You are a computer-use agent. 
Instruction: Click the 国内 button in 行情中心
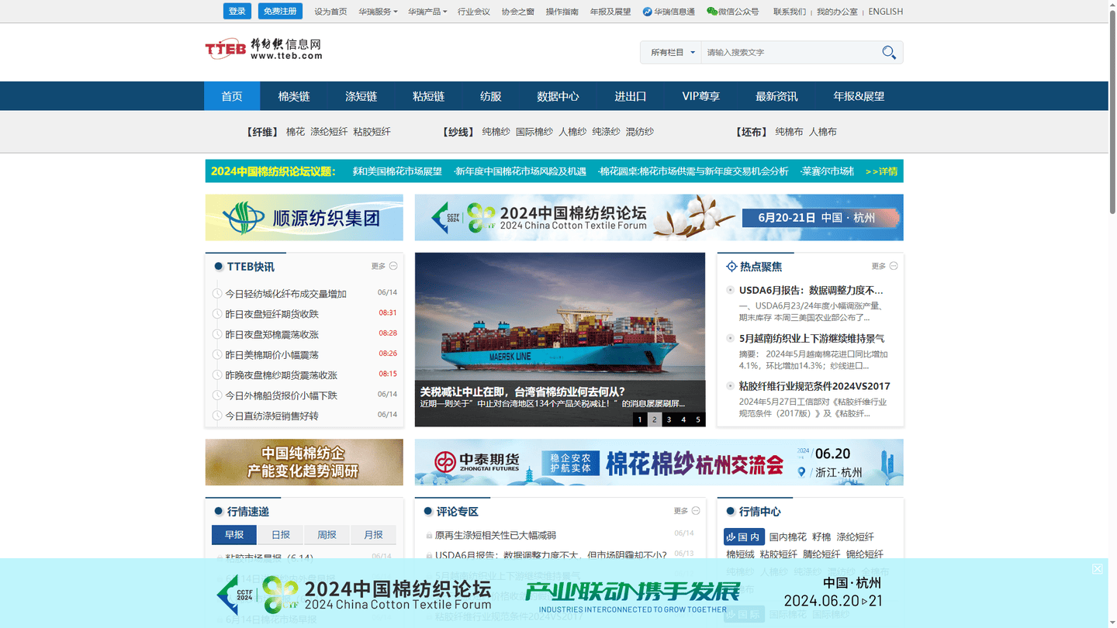[744, 537]
